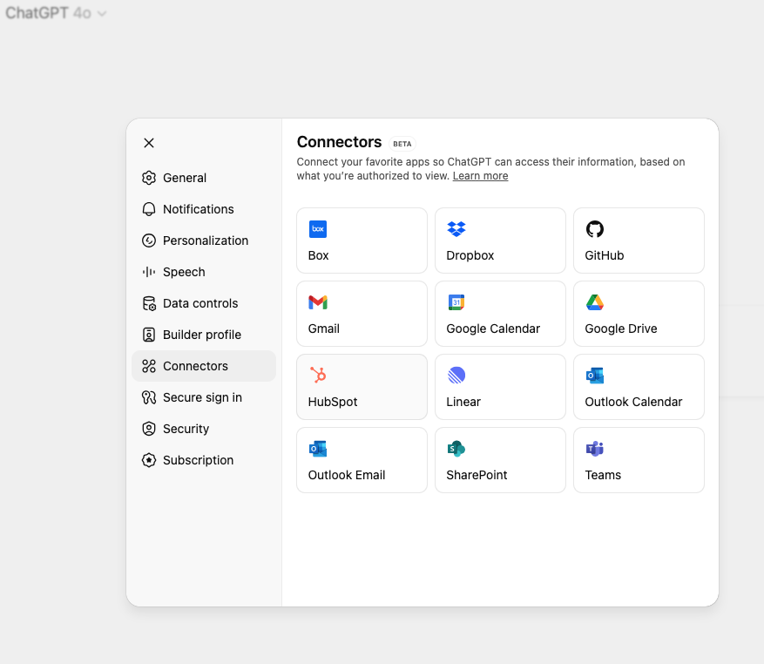This screenshot has height=664, width=764.
Task: View the Builder profile section
Action: click(204, 335)
